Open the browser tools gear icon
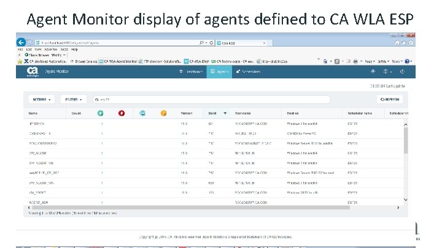442x248 pixels. click(411, 43)
